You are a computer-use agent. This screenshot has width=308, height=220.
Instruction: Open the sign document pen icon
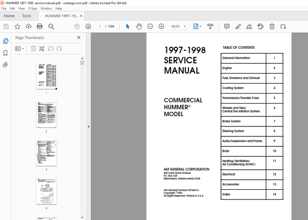click(249, 26)
